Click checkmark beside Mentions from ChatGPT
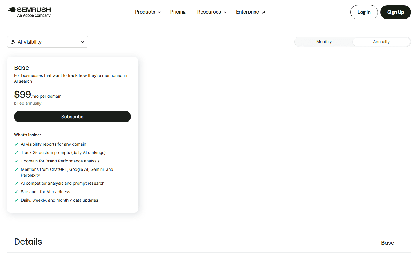The height and width of the screenshot is (261, 418). coord(16,169)
